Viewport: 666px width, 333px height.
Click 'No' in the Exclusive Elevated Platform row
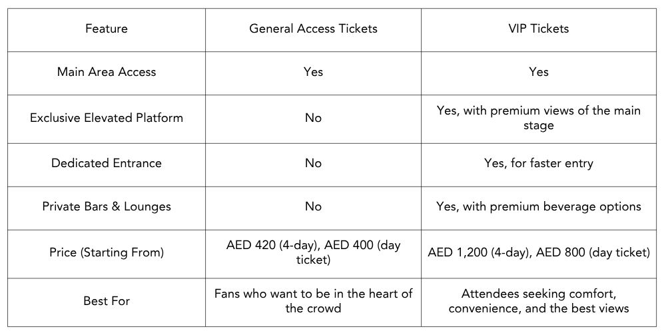[x=313, y=118]
